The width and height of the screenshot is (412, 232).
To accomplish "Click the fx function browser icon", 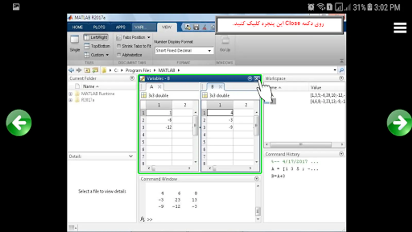I will pos(142,219).
